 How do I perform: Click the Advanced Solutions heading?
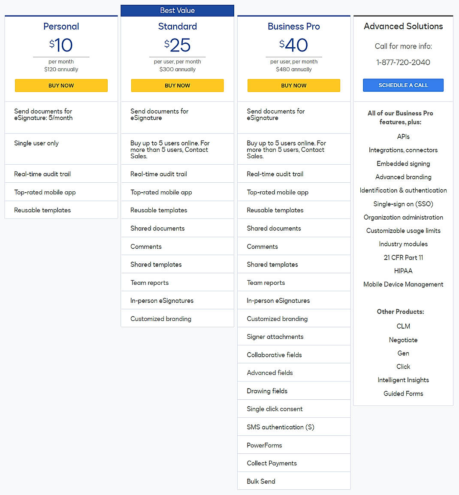(x=403, y=26)
